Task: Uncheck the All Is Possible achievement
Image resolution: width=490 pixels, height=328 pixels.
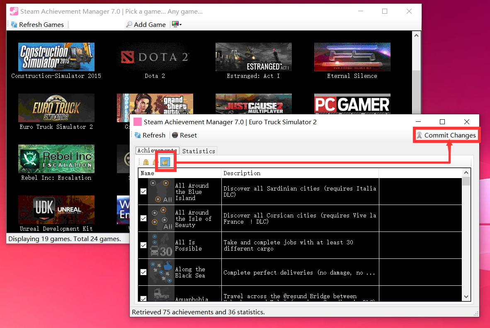Action: click(143, 245)
